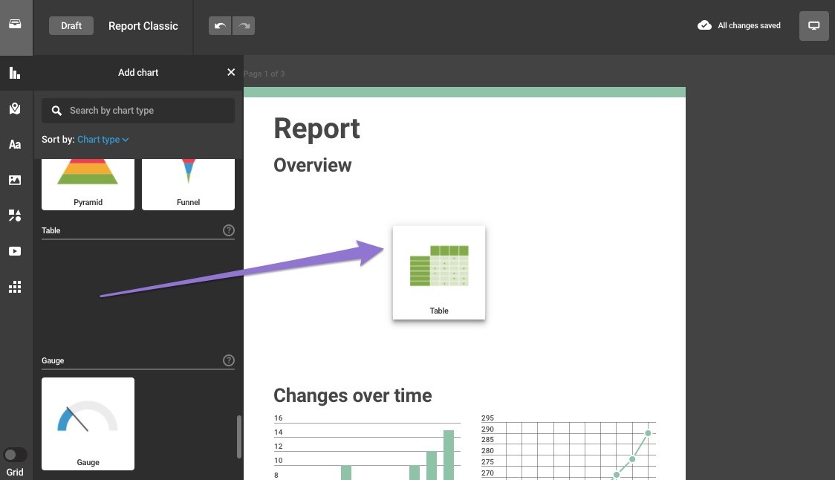Close the Add chart panel
The image size is (835, 480).
pos(231,72)
